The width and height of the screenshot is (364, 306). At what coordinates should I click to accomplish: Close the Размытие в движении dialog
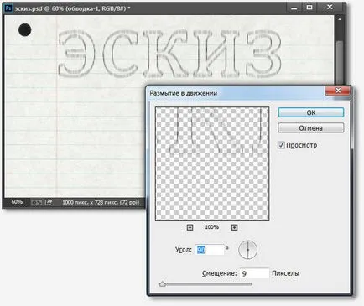click(x=338, y=91)
